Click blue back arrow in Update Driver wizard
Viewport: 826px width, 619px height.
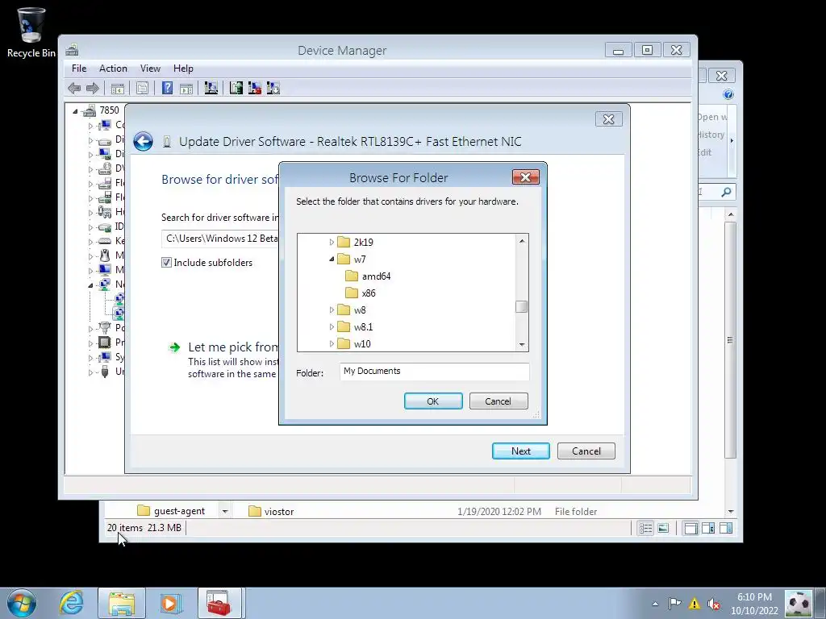click(x=143, y=141)
